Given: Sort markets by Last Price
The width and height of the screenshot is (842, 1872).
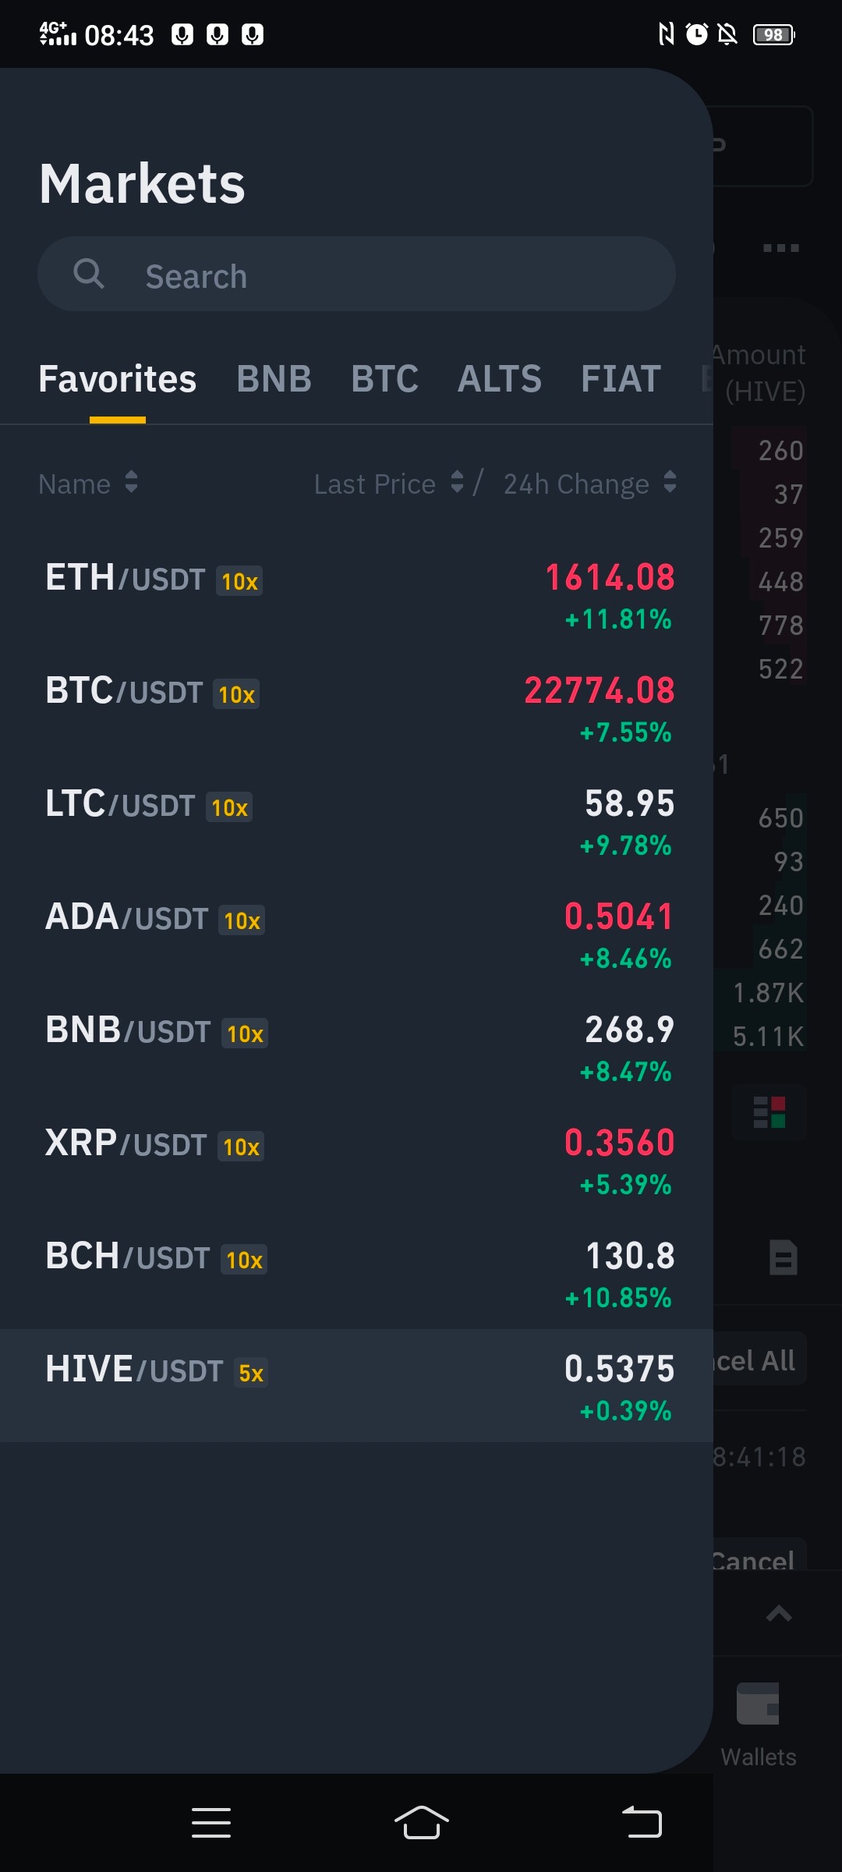Looking at the screenshot, I should tap(389, 484).
